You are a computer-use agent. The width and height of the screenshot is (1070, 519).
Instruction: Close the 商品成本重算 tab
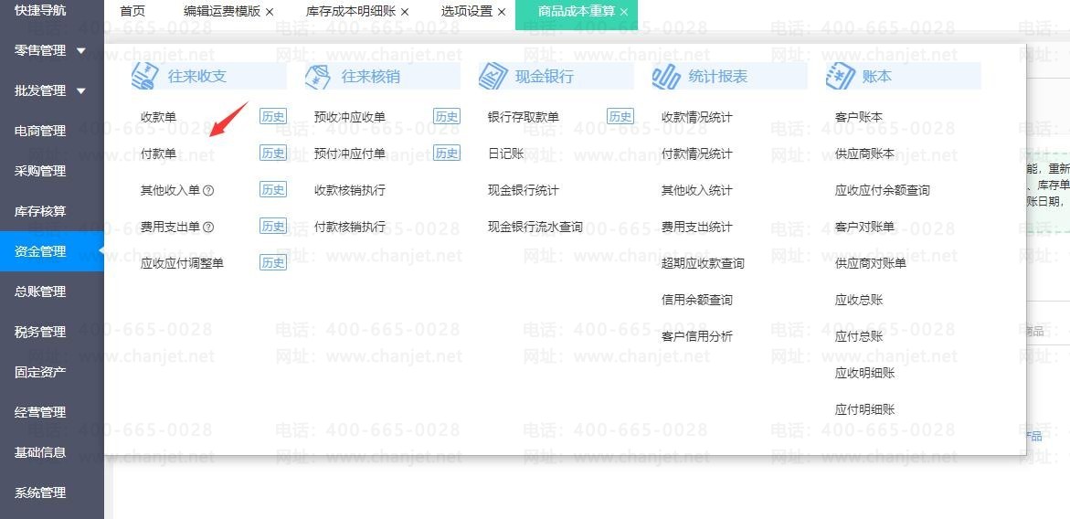point(624,12)
